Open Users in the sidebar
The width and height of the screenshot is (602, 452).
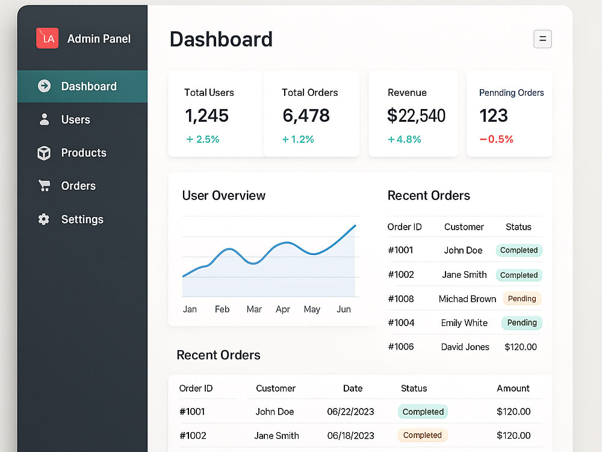click(82, 119)
